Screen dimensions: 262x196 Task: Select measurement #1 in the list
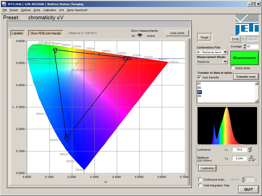(x=200, y=84)
